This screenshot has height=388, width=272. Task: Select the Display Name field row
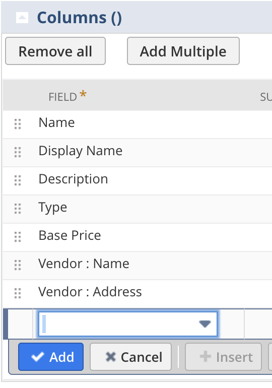[x=138, y=153]
